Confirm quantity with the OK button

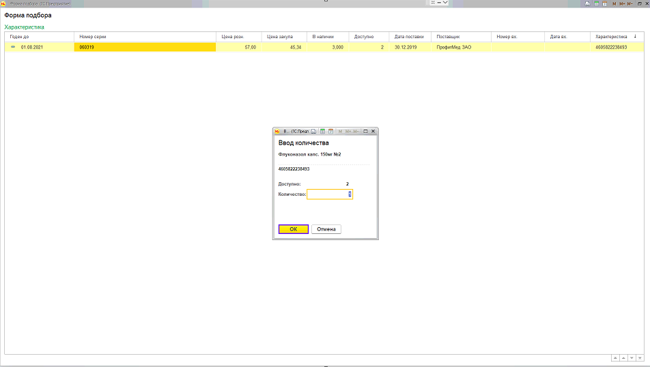point(294,229)
